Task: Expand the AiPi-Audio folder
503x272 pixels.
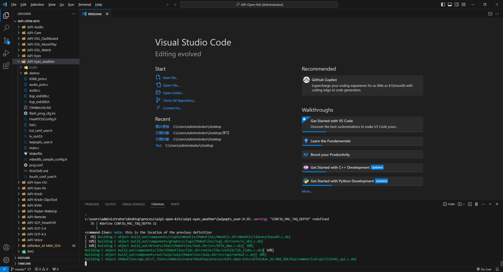Action: 46,27
